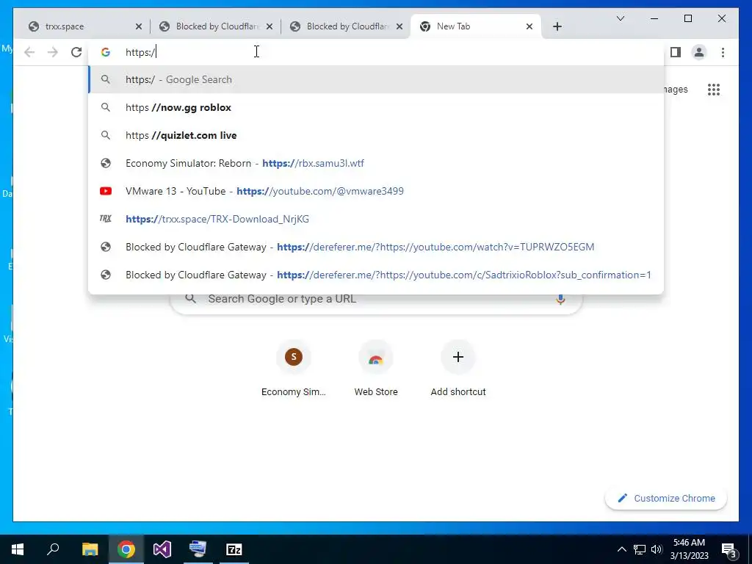The width and height of the screenshot is (752, 564).
Task: Open the notification center icon
Action: click(729, 549)
